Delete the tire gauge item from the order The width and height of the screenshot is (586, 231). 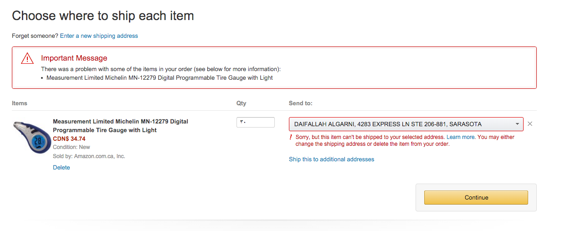[62, 168]
